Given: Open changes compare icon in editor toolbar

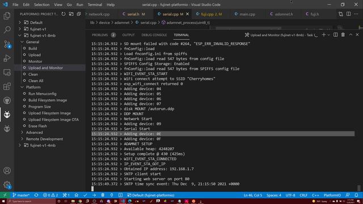Looking at the screenshot, I should [340, 14].
